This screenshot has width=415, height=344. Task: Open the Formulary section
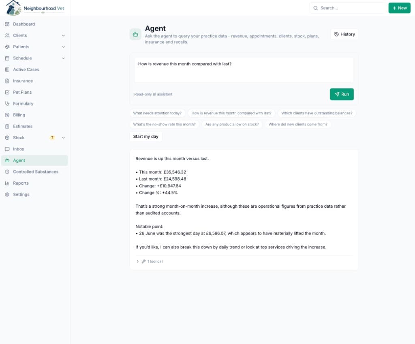pyautogui.click(x=34, y=103)
